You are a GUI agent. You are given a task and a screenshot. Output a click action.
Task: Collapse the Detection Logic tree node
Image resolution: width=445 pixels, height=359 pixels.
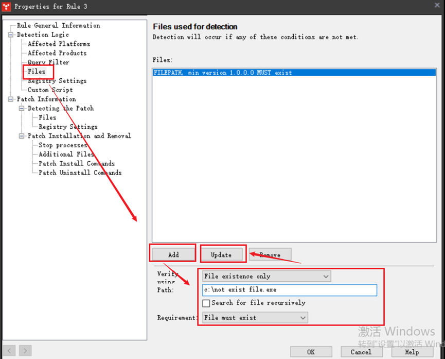click(11, 35)
